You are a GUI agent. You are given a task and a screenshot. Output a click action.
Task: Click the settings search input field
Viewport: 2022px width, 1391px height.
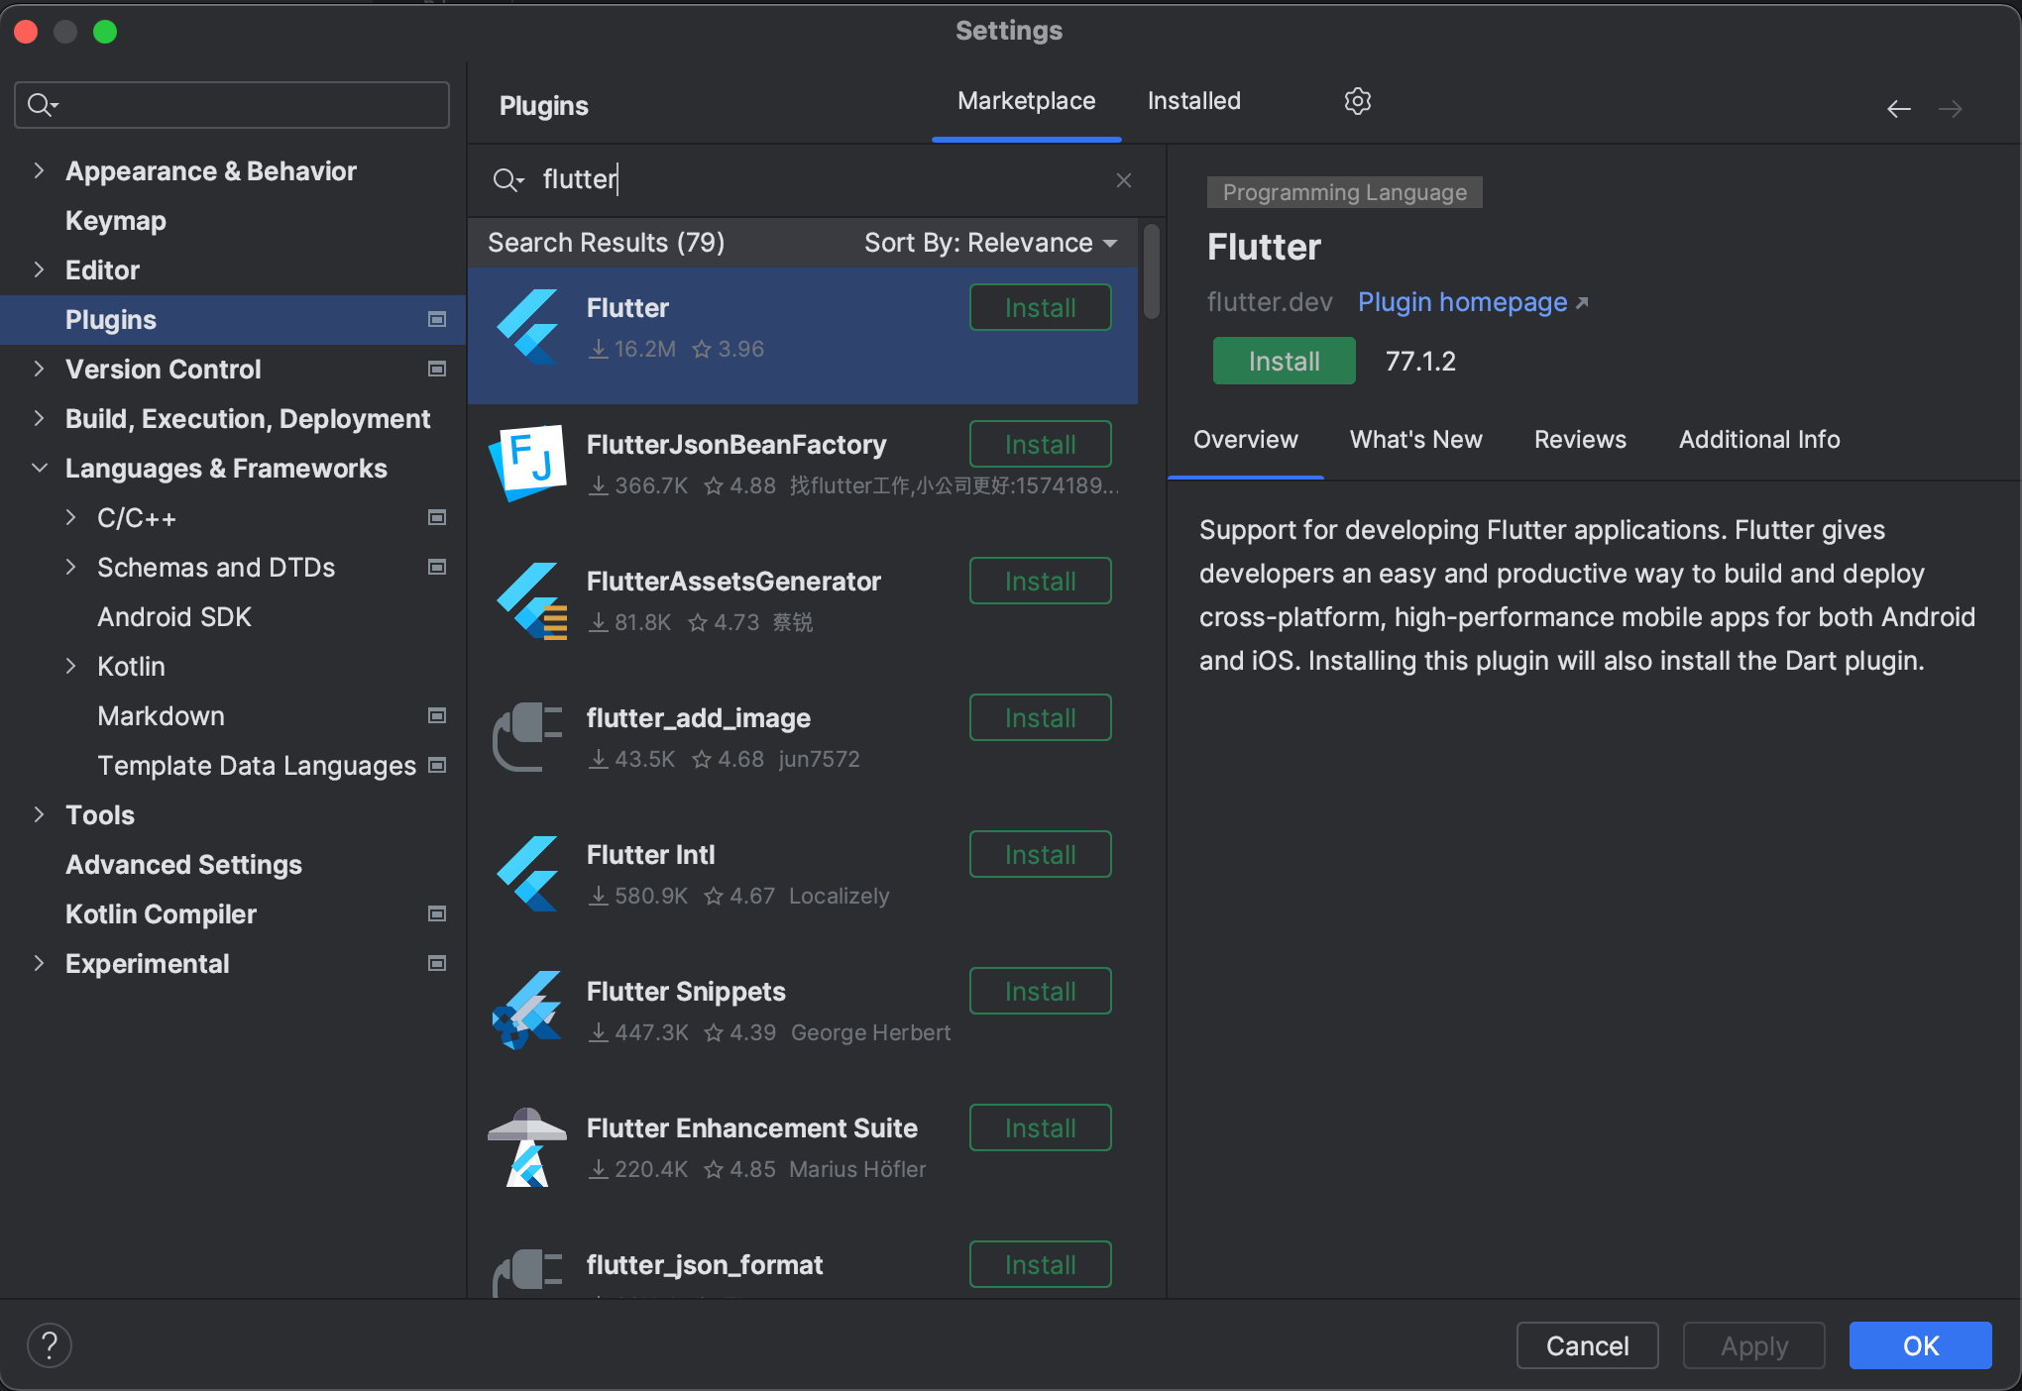248,105
